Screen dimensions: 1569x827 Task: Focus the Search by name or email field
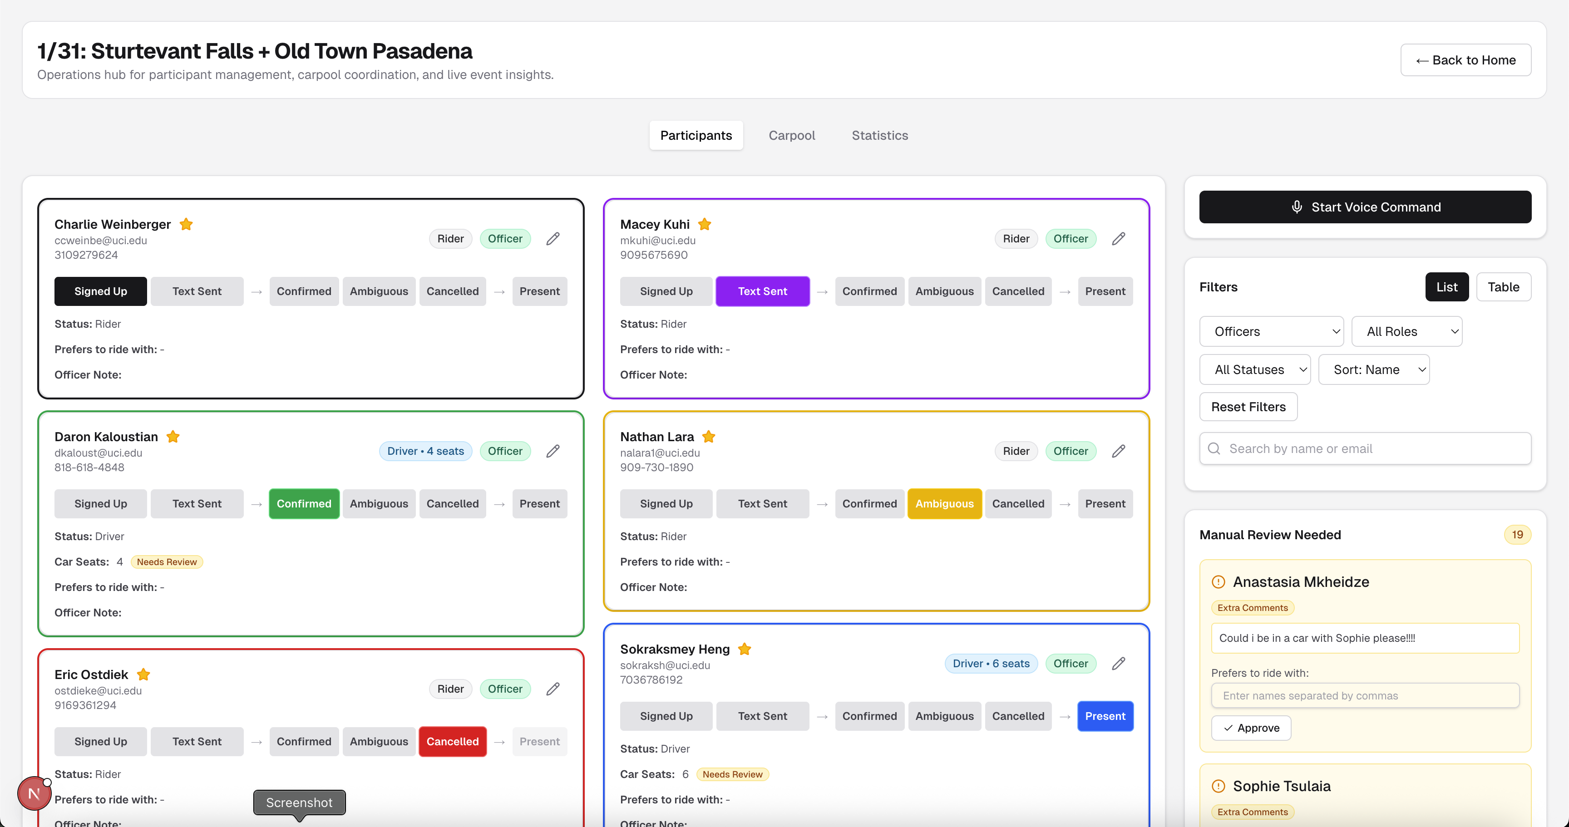(x=1364, y=449)
